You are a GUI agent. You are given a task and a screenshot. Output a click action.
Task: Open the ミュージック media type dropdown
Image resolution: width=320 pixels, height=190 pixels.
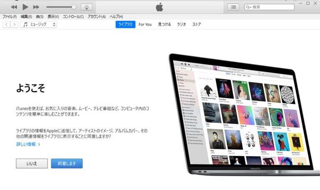39,25
